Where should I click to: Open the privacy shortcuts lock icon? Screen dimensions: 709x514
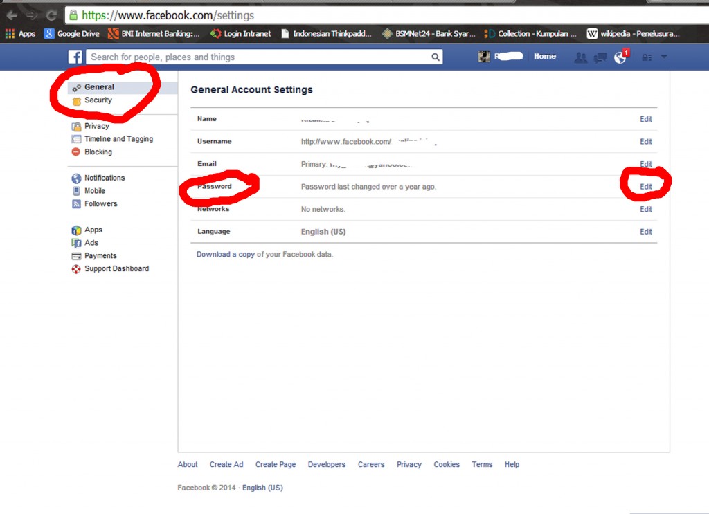coord(647,57)
